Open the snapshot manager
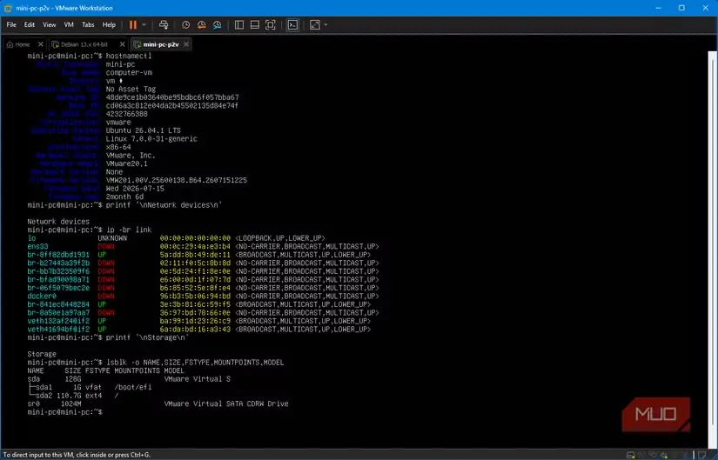 tap(217, 24)
